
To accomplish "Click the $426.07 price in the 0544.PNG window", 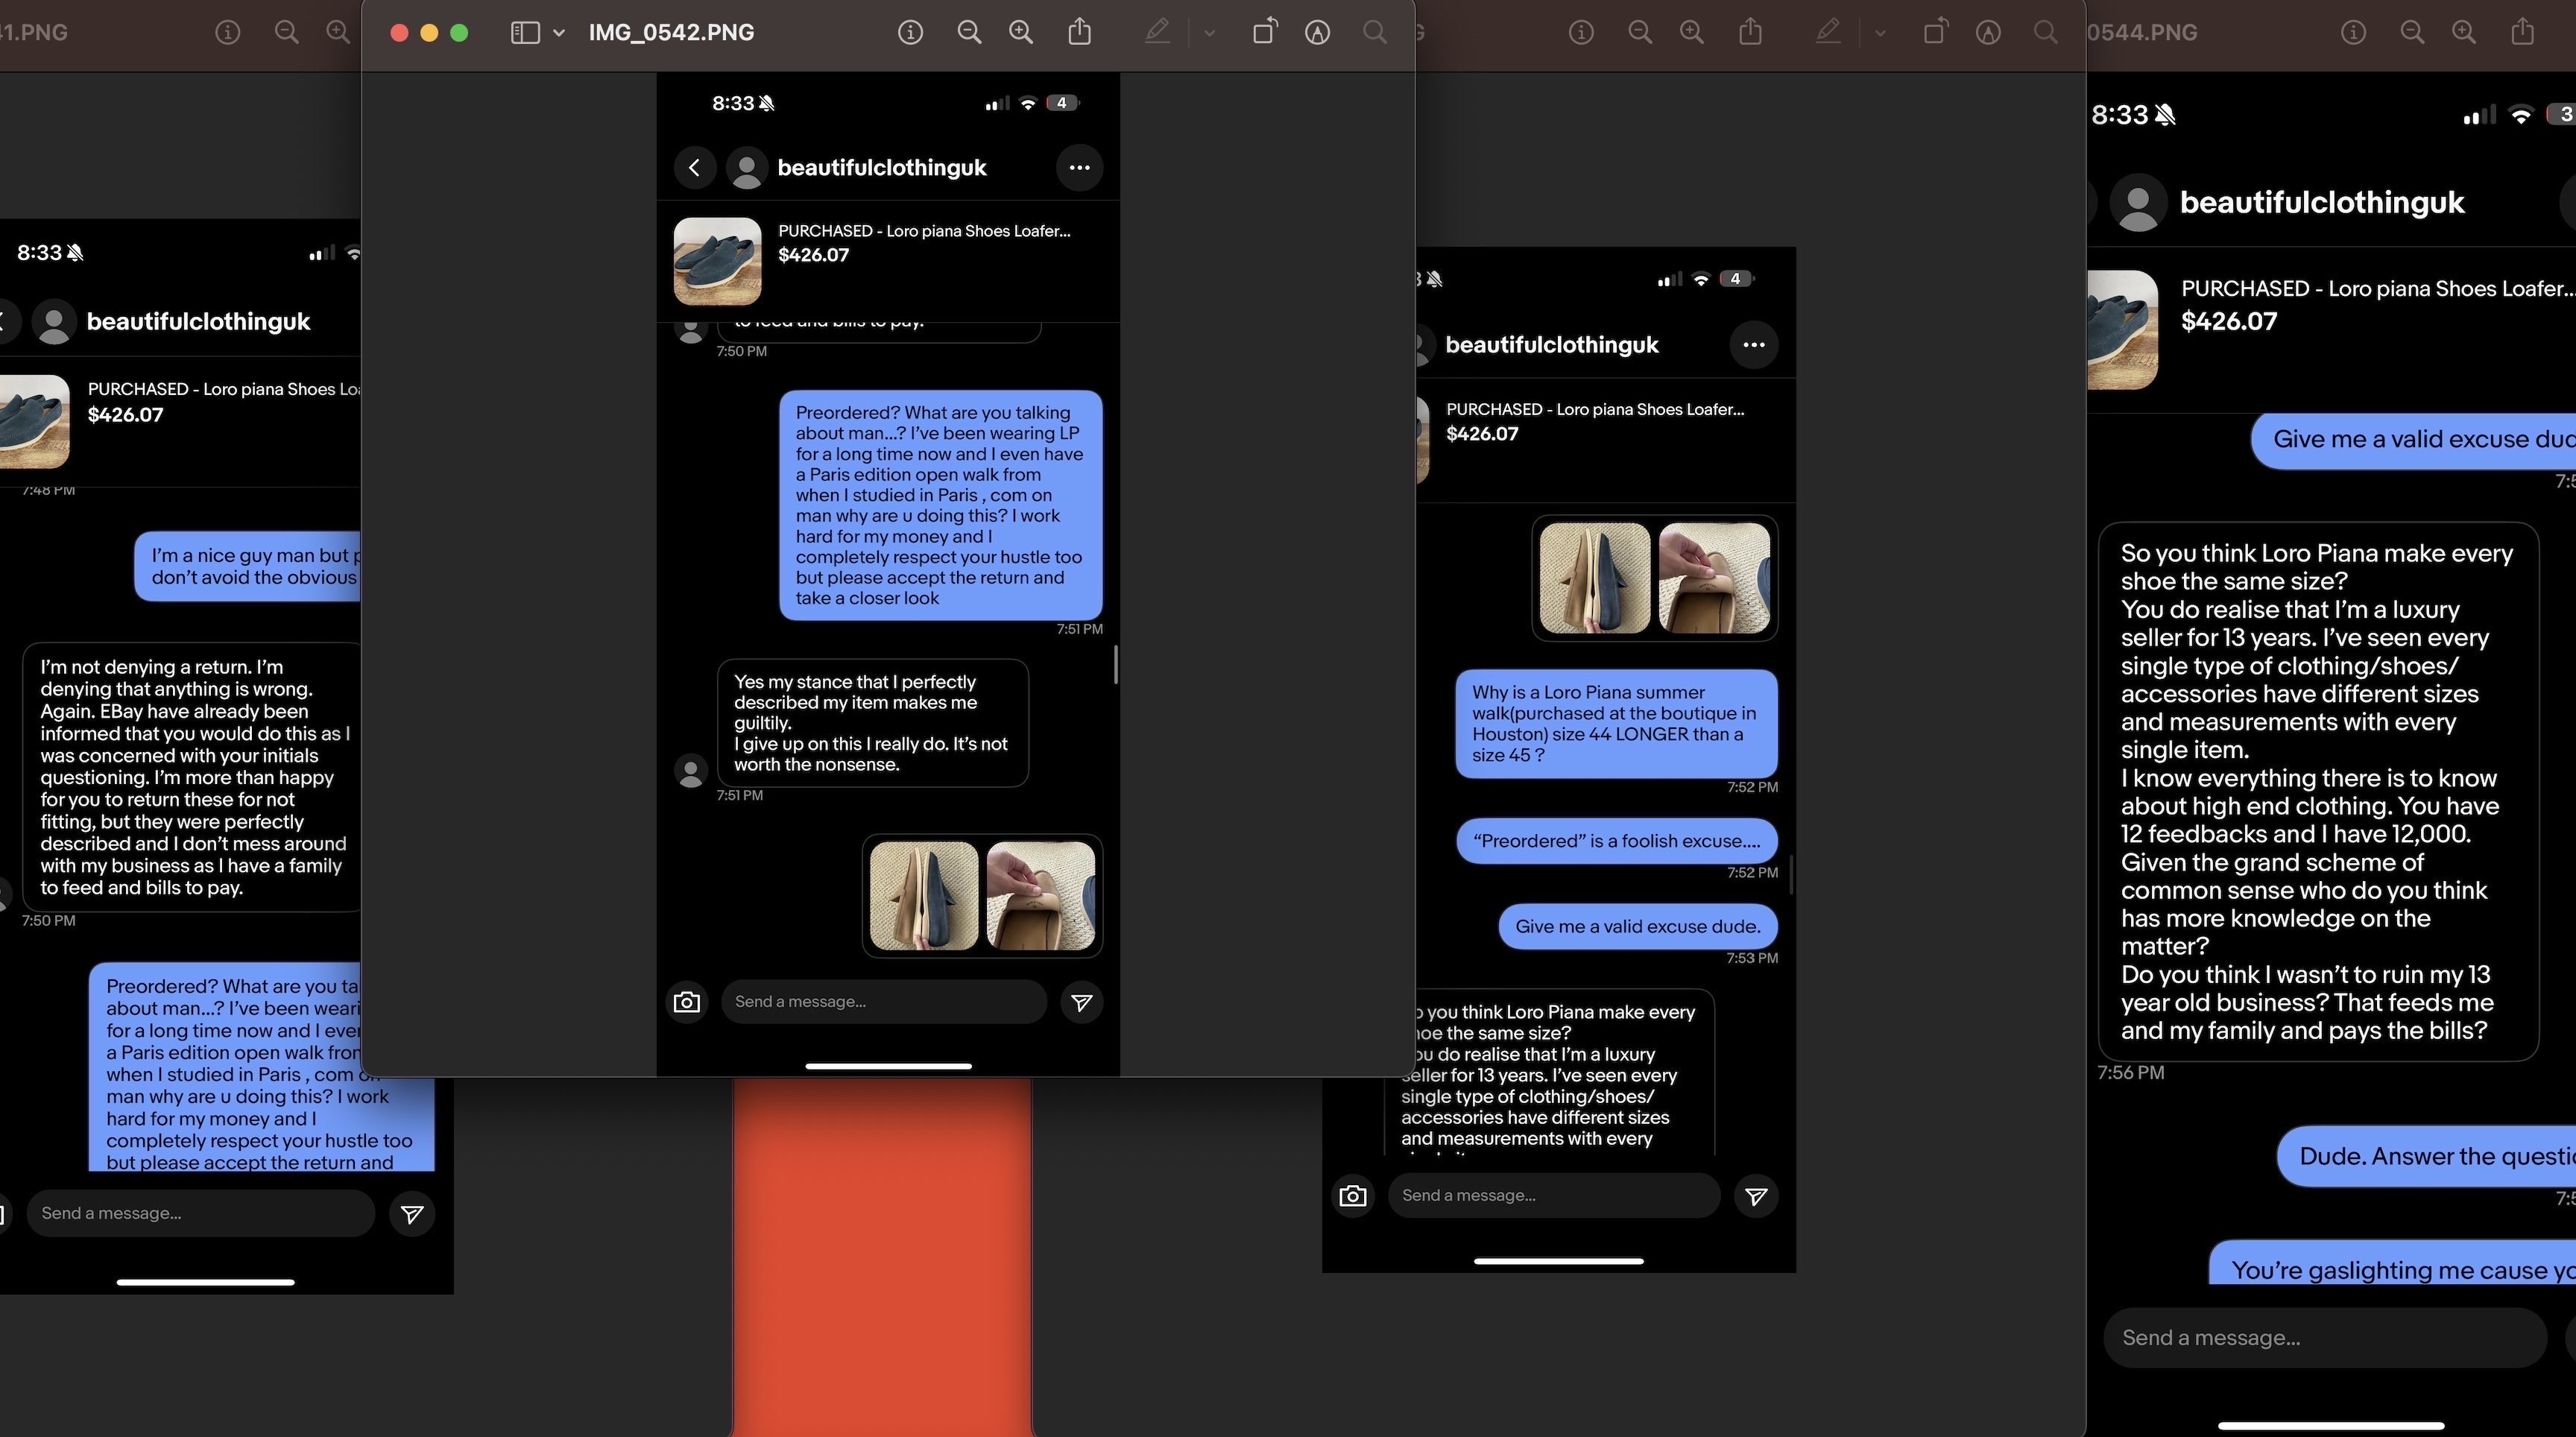I will [2229, 322].
